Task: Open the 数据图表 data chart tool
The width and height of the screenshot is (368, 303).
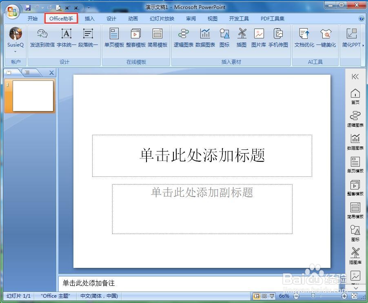Action: 205,39
